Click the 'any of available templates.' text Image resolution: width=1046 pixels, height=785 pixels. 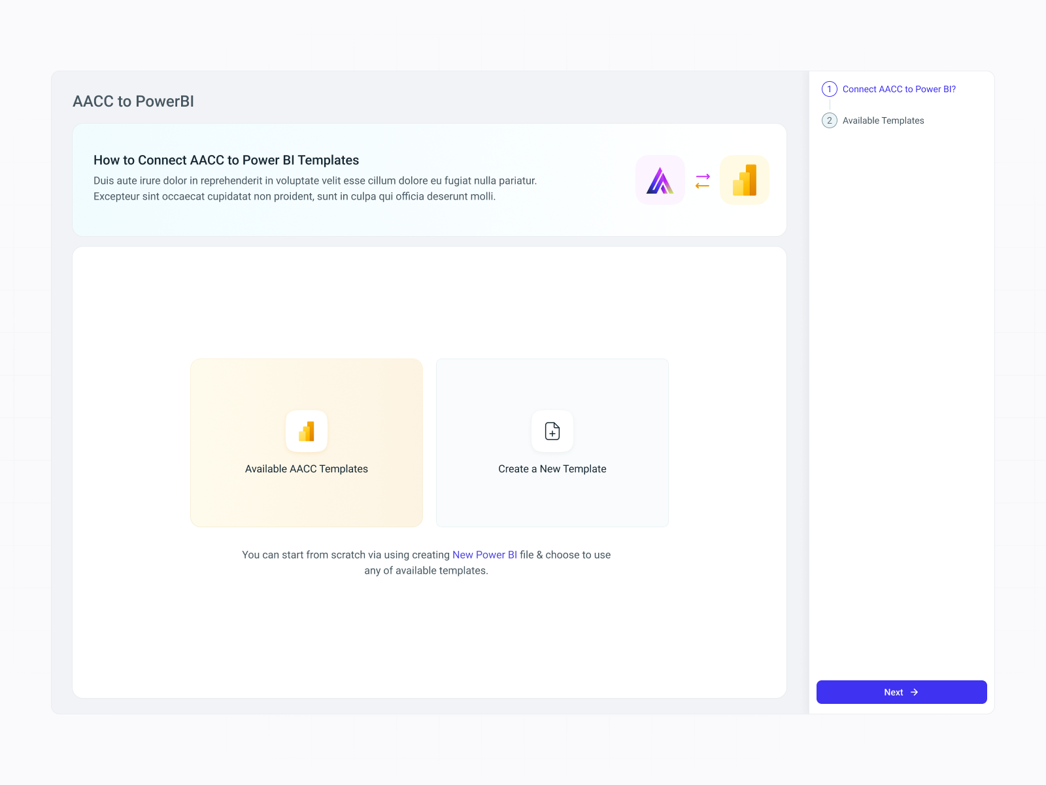click(426, 570)
